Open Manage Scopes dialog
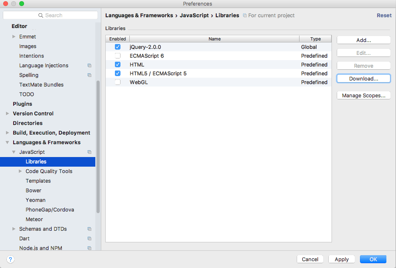Image resolution: width=396 pixels, height=268 pixels. pyautogui.click(x=363, y=95)
